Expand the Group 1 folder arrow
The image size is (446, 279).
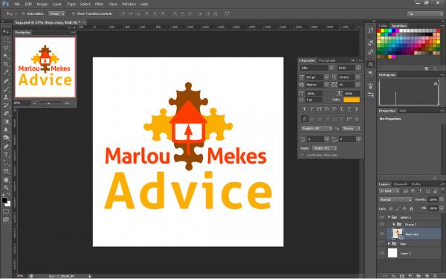[x=394, y=225]
